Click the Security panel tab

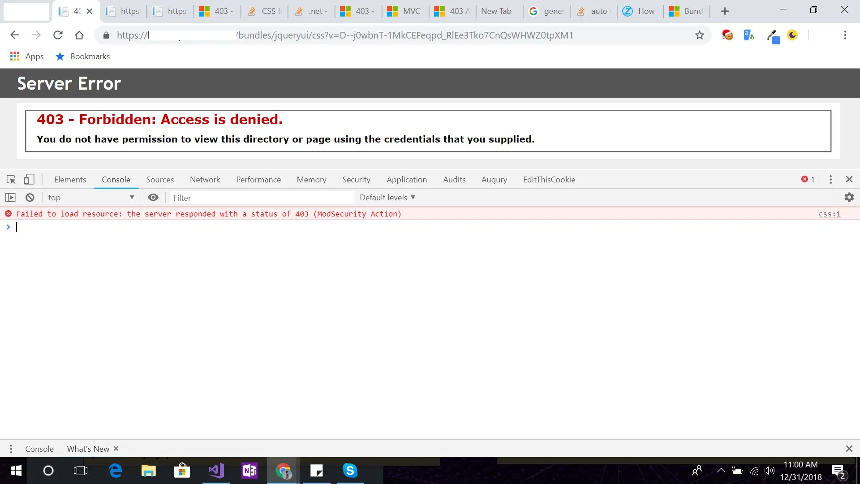[x=356, y=179]
